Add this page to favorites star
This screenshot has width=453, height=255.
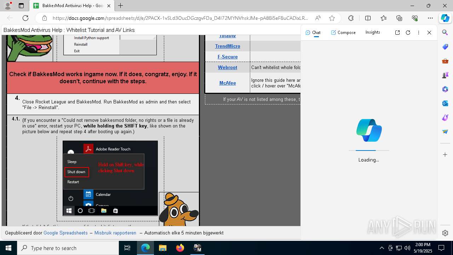tap(332, 18)
